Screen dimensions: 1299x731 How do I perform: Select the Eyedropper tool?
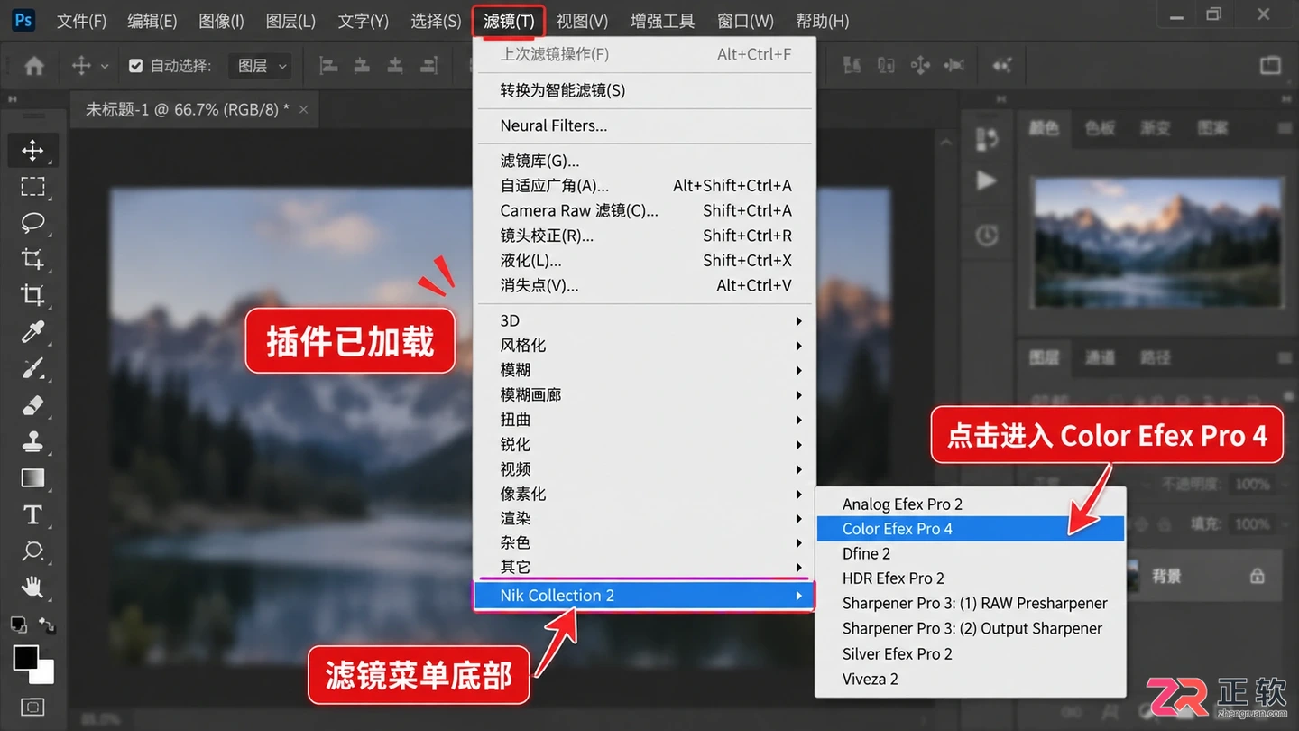pos(32,332)
